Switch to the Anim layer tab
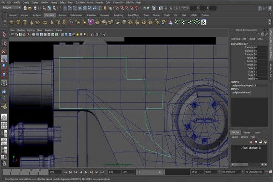 coord(258,132)
